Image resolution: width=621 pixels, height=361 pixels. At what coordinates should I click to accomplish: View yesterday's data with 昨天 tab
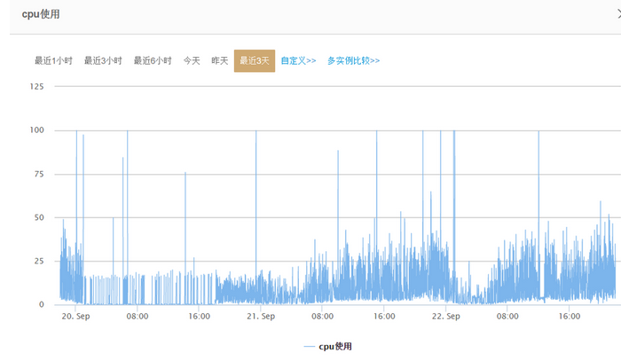(220, 60)
